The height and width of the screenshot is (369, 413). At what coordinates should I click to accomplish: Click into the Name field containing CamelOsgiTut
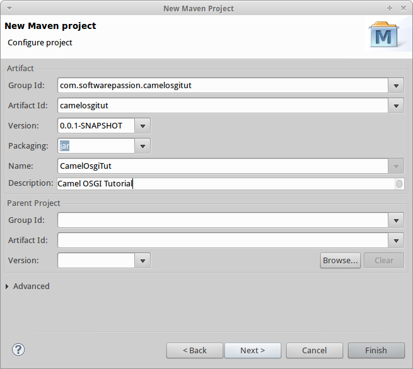[x=223, y=166]
